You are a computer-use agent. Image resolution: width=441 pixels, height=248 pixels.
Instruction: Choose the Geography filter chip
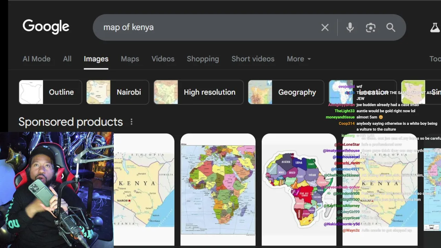click(286, 92)
